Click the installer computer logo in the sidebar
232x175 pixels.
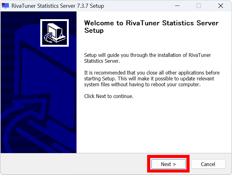pos(54,33)
